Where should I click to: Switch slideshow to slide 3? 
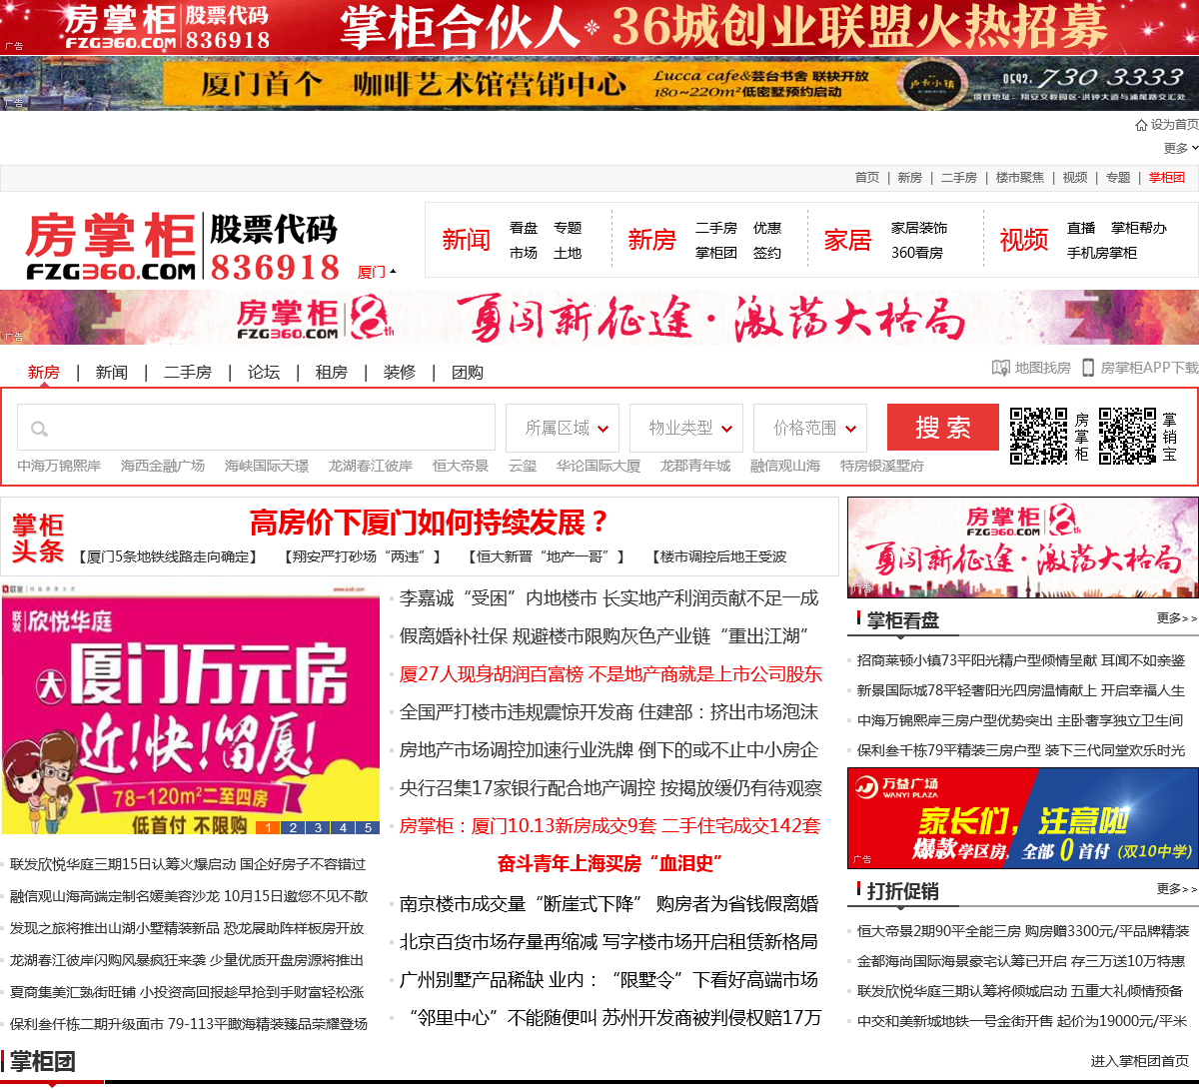318,827
